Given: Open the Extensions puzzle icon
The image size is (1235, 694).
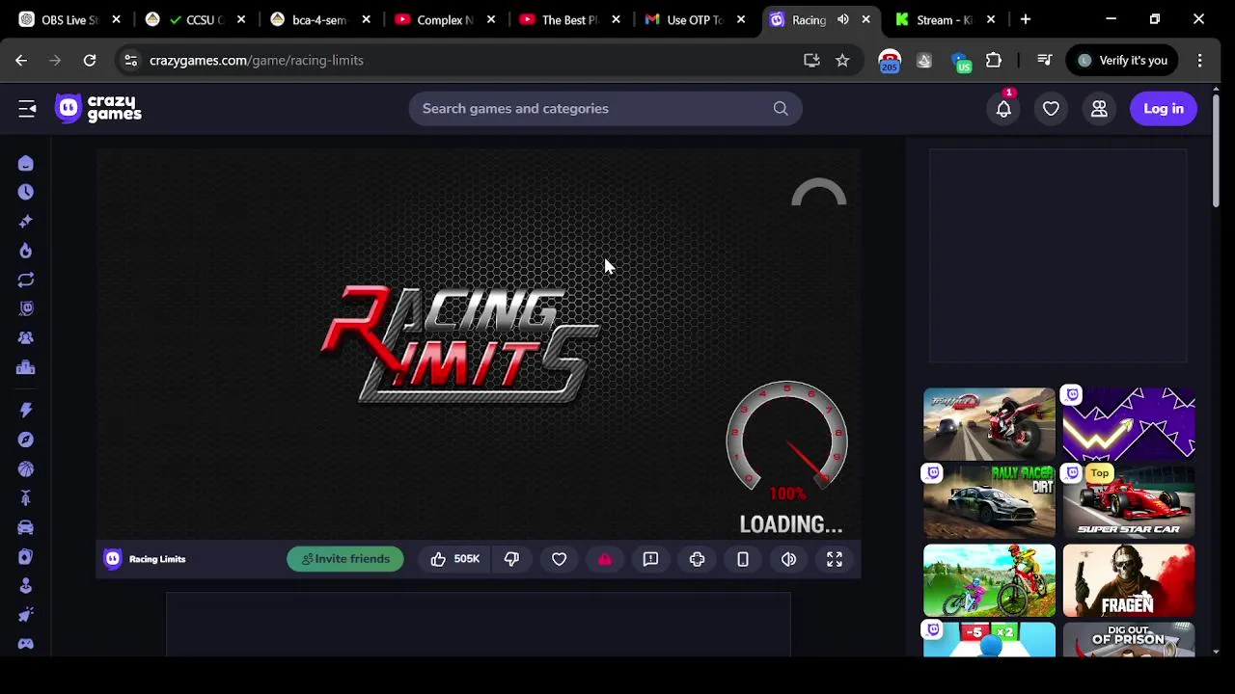Looking at the screenshot, I should pyautogui.click(x=994, y=60).
